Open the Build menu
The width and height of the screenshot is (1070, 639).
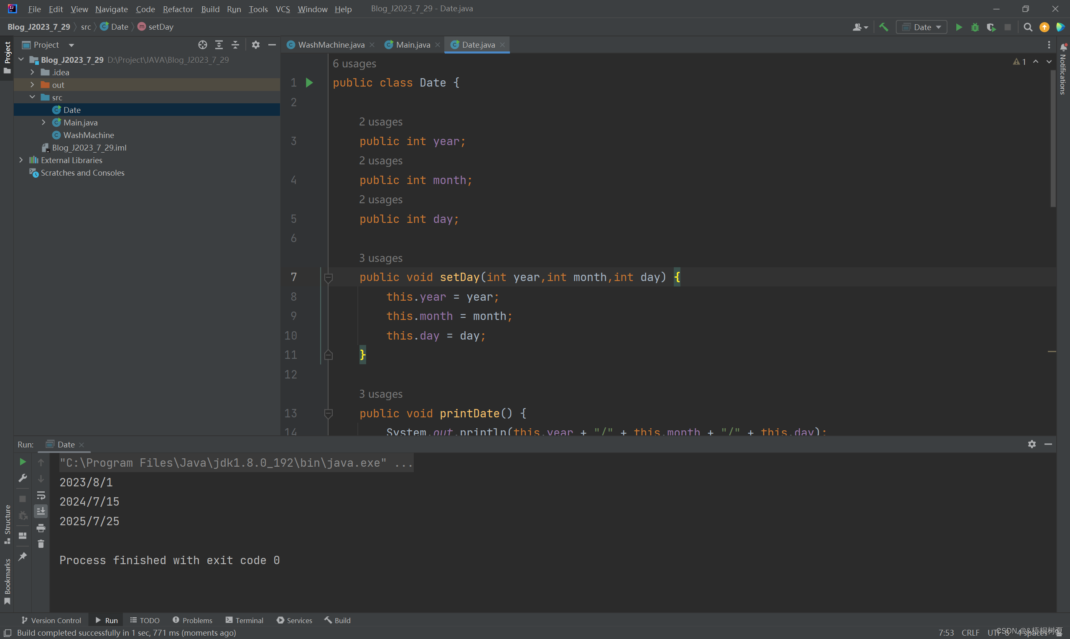pyautogui.click(x=210, y=9)
